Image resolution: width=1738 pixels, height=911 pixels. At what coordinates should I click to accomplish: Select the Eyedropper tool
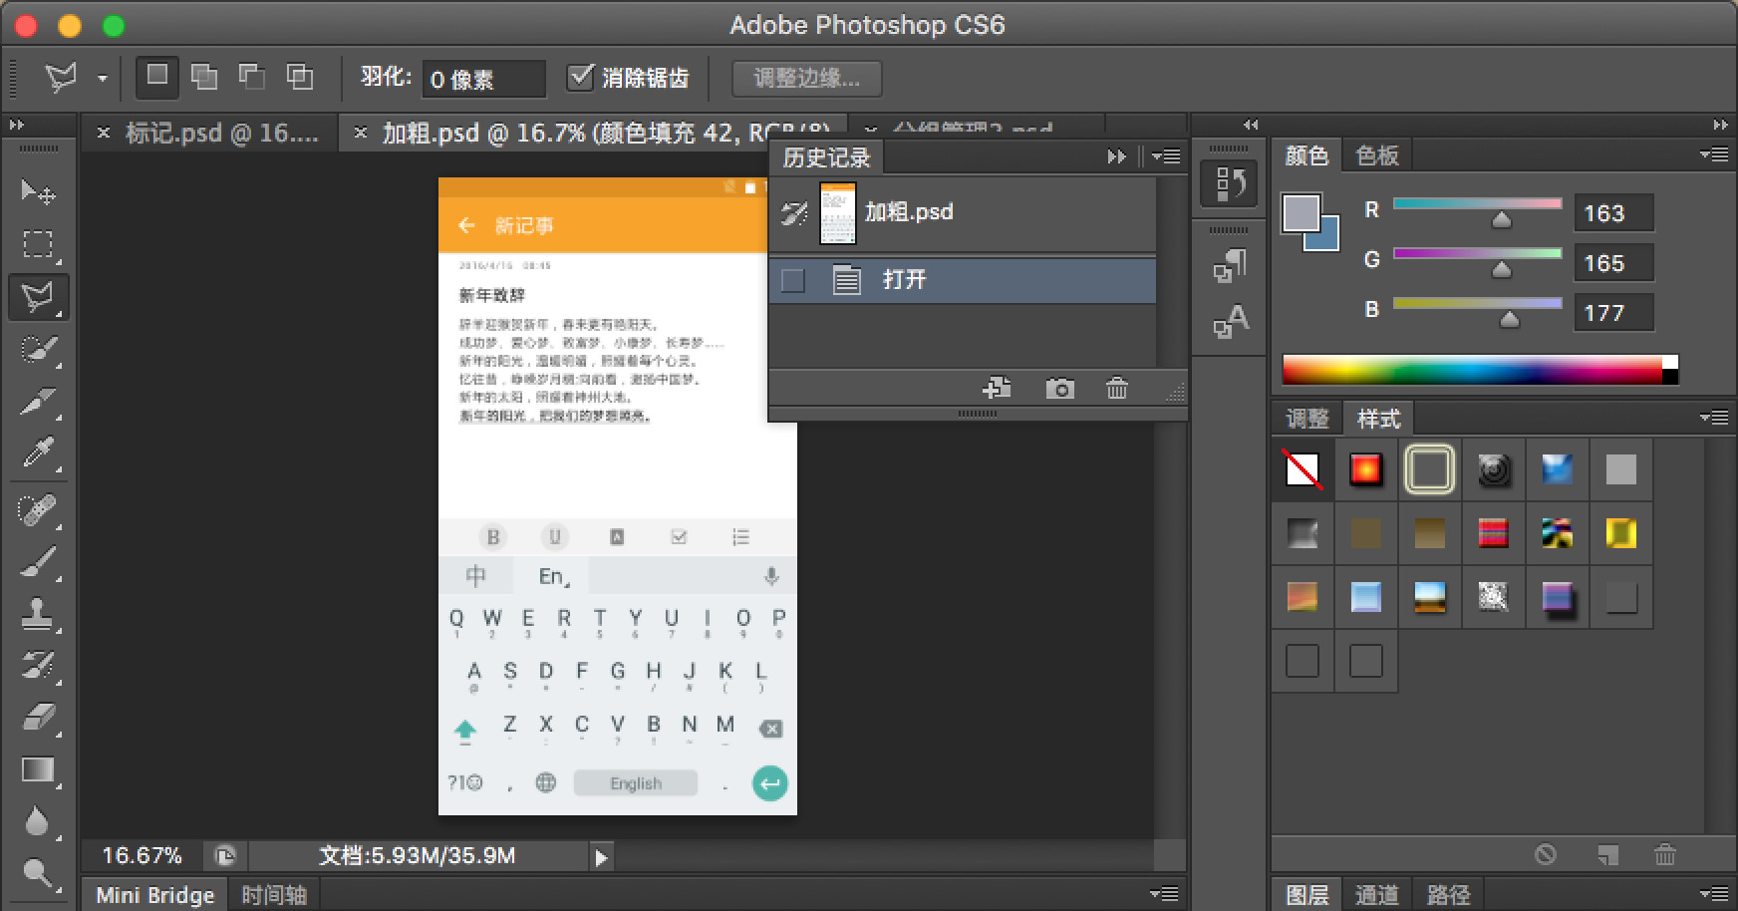(38, 454)
